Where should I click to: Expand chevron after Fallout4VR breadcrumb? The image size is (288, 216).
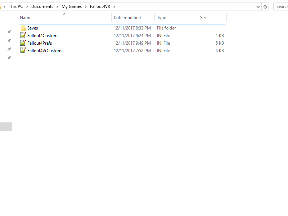[114, 6]
